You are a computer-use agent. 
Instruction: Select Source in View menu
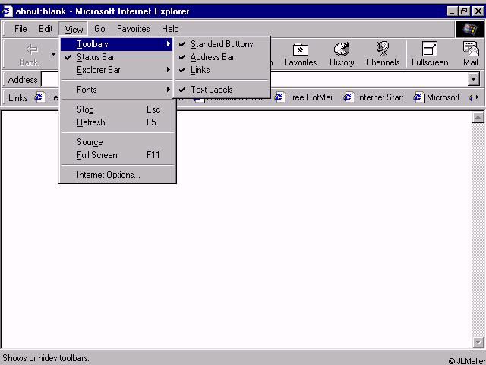click(x=117, y=142)
